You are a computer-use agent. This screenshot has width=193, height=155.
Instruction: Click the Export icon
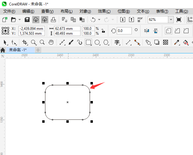tap(131, 20)
